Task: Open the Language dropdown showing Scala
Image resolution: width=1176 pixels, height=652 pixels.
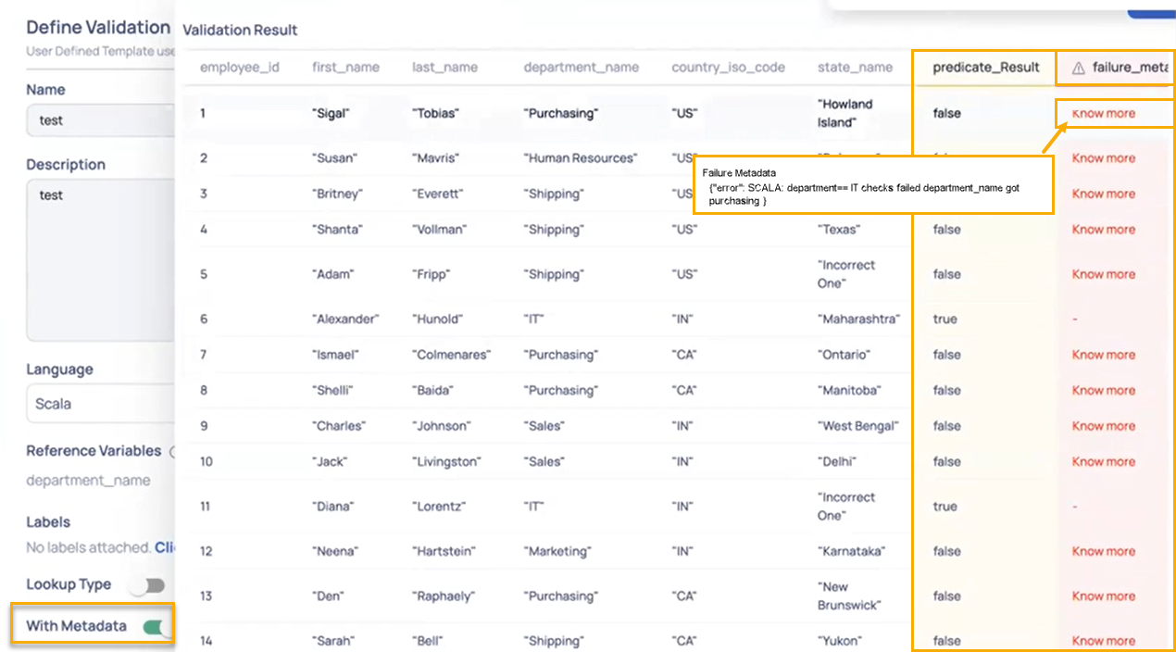Action: click(x=100, y=404)
